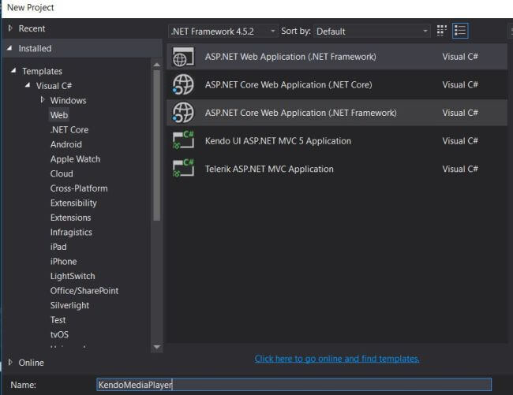
Task: Click ASP.NET Core (.NET Framework) globe icon
Action: pyautogui.click(x=183, y=113)
